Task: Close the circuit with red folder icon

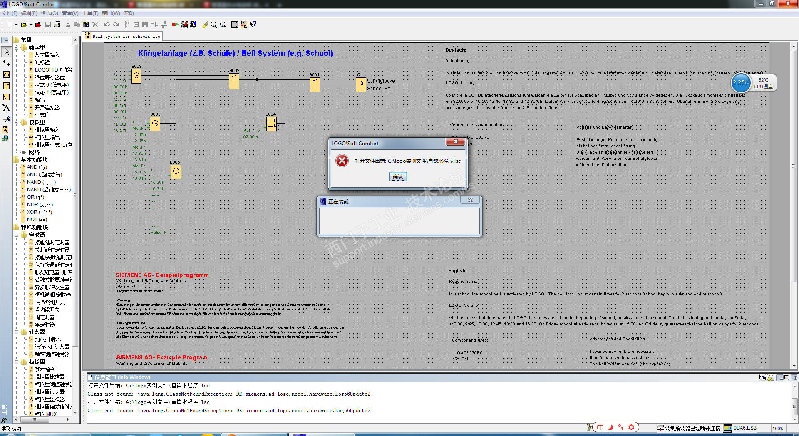Action: coord(38,25)
